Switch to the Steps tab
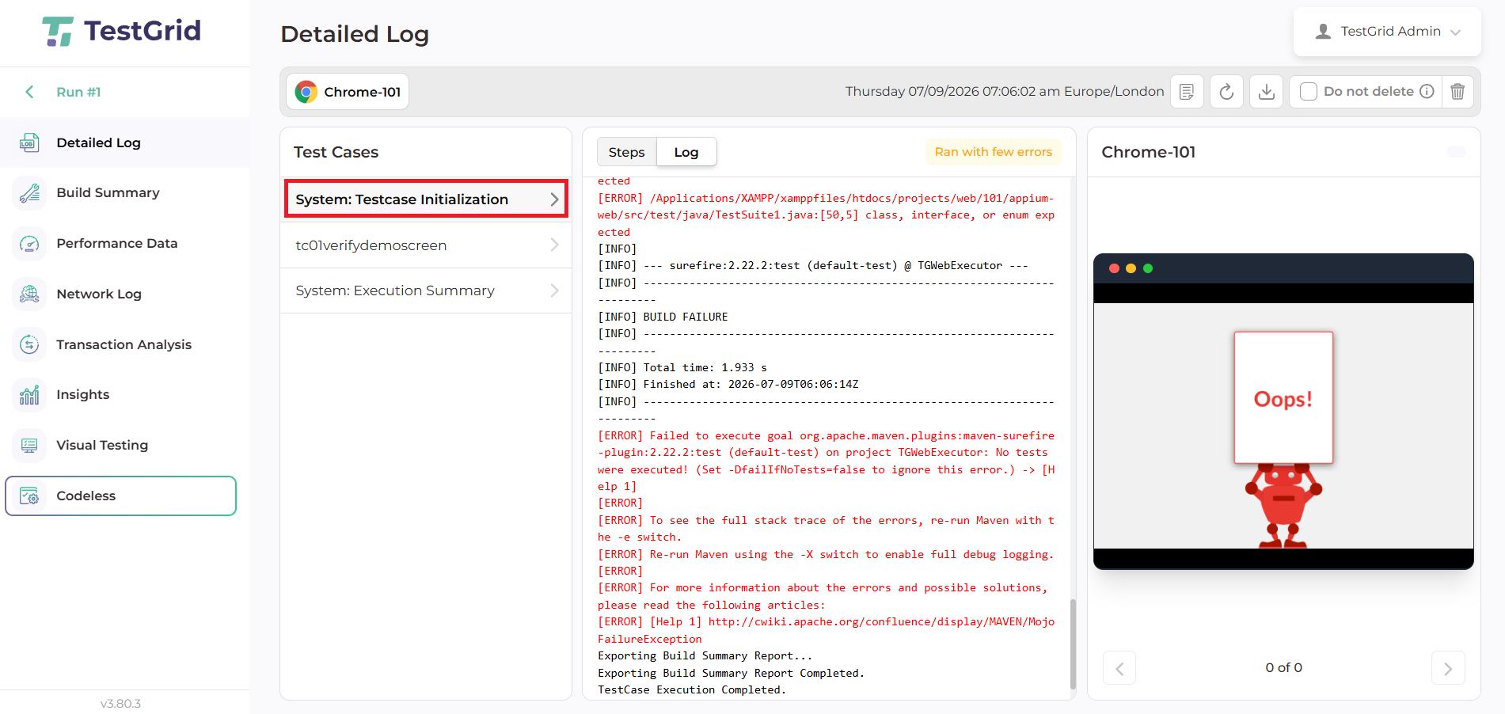Screen dimensions: 1505x714 pos(627,152)
